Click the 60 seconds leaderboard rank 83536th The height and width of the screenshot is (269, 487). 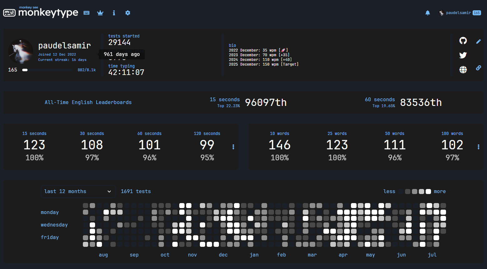[421, 102]
